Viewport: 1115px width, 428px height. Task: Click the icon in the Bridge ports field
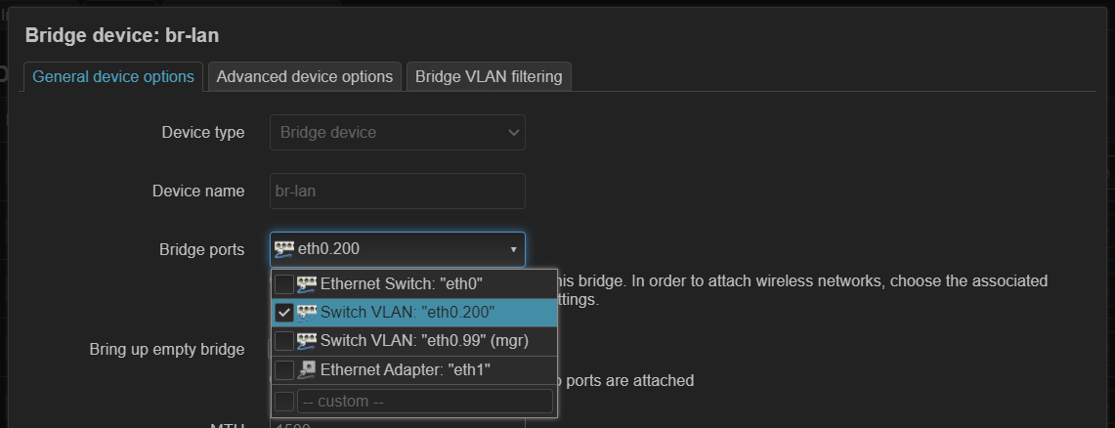click(x=284, y=249)
